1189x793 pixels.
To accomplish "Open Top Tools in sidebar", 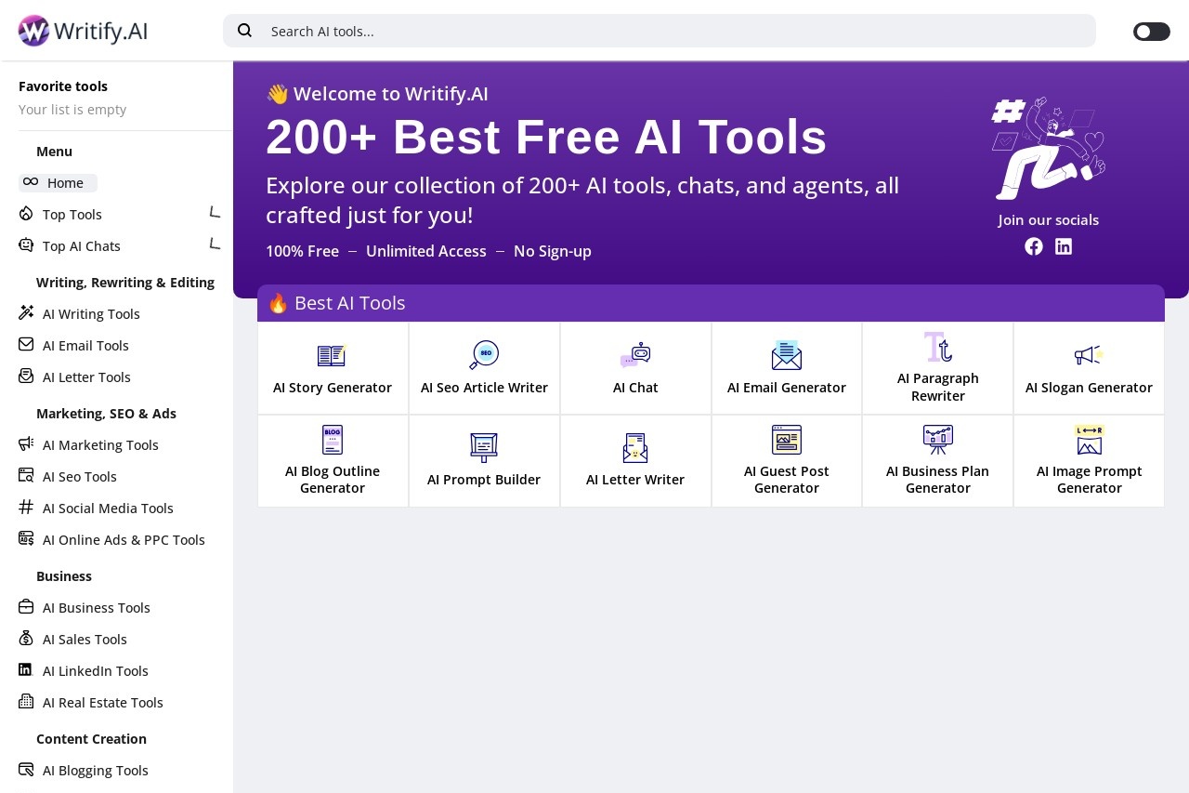I will click(72, 215).
